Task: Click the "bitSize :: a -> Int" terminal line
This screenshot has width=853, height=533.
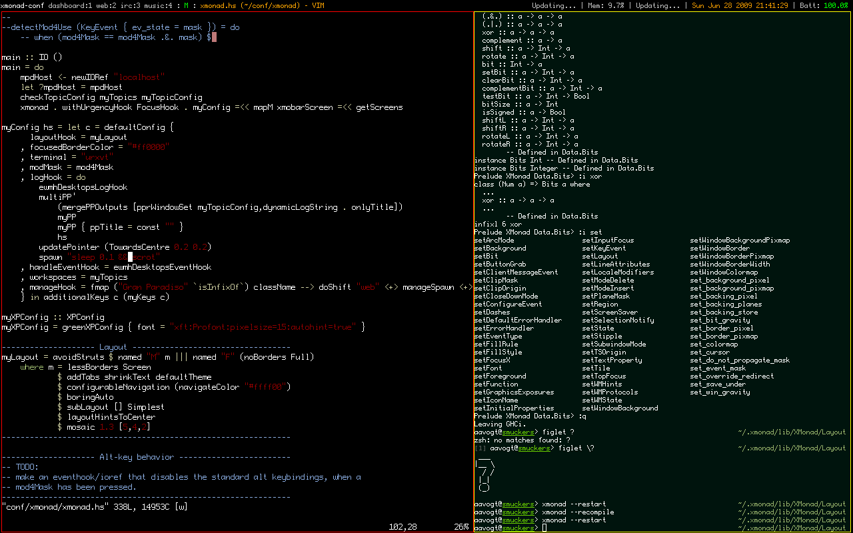Action: tap(520, 105)
